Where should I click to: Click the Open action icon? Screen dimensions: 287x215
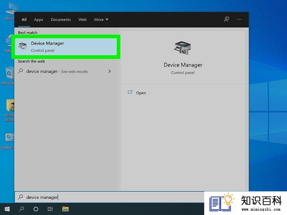click(130, 92)
